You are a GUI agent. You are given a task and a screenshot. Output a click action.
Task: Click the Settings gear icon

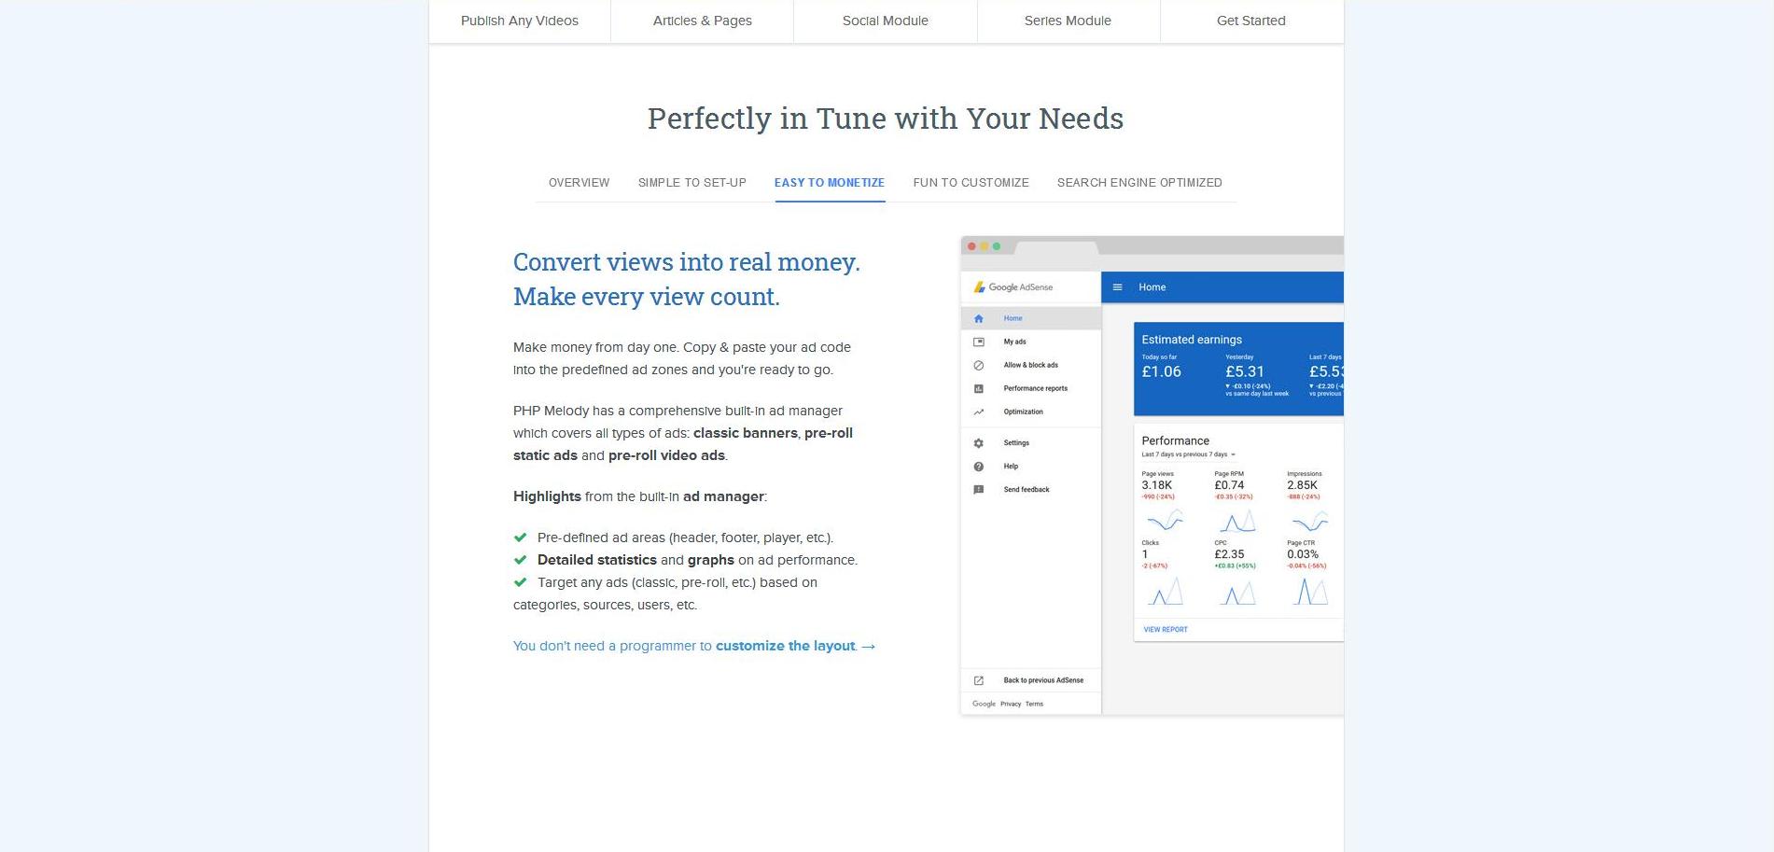(978, 443)
